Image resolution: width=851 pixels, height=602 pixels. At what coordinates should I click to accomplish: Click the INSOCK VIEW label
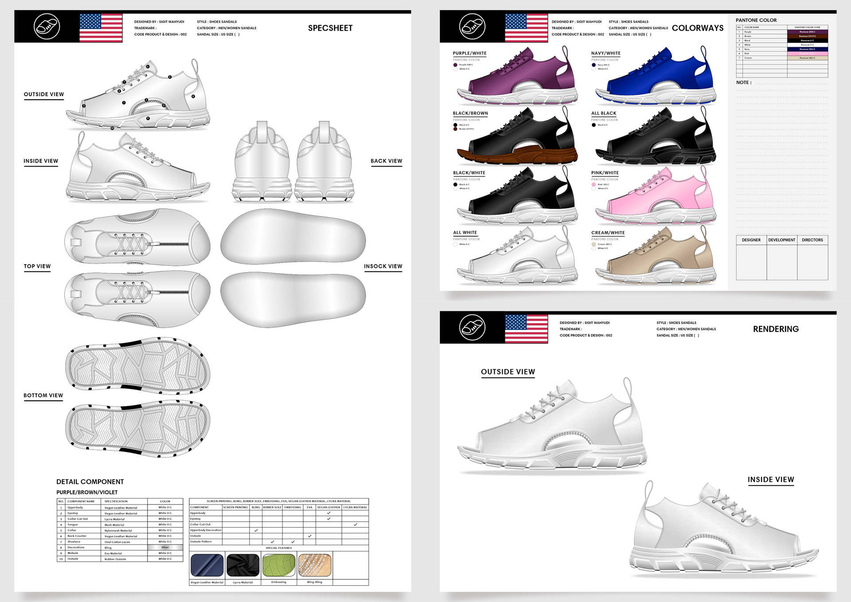tap(383, 266)
